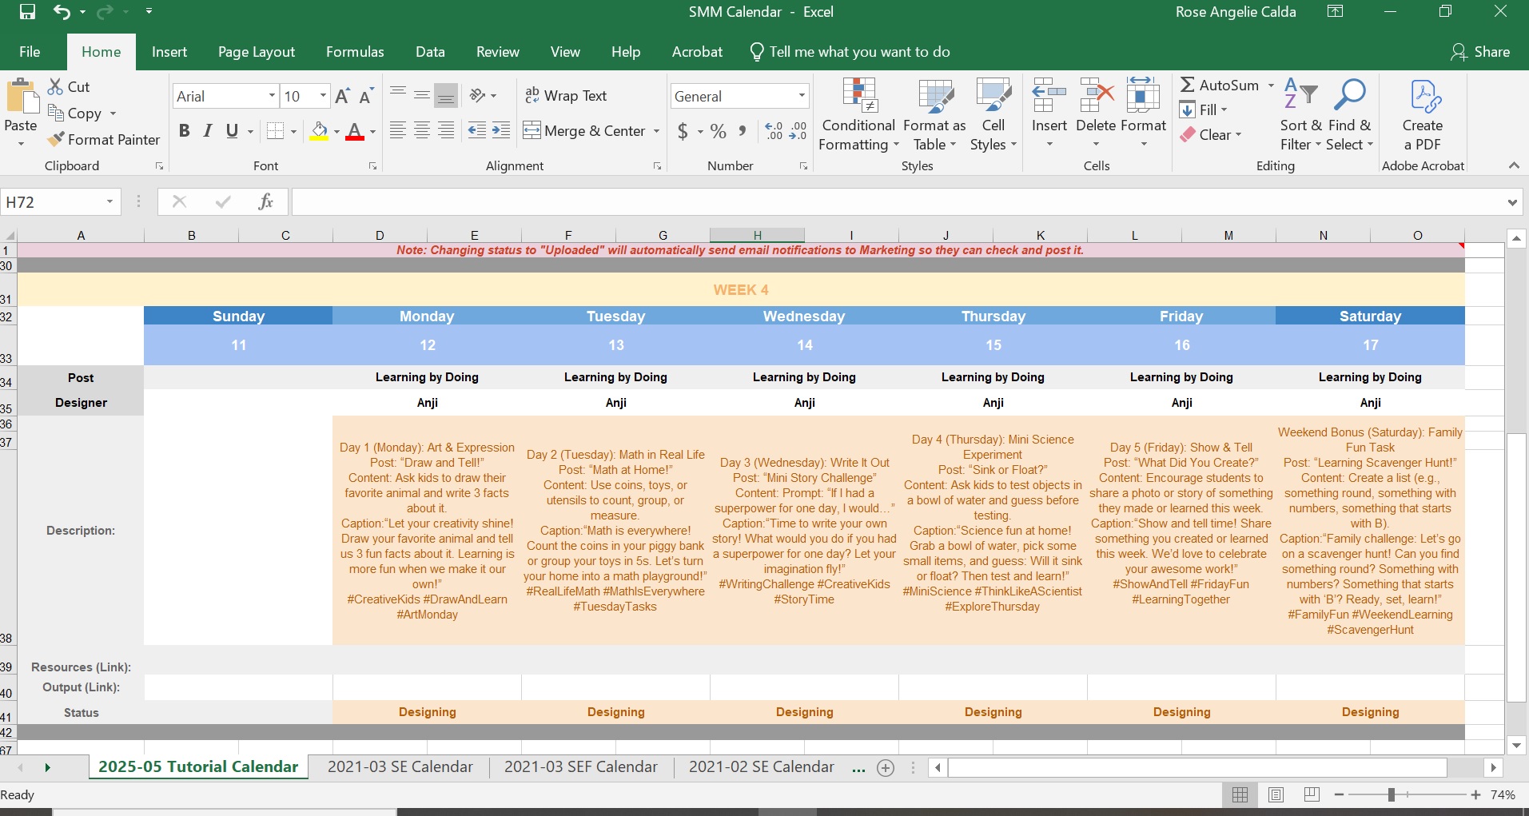
Task: Increase font size with large A icon
Action: click(x=342, y=96)
